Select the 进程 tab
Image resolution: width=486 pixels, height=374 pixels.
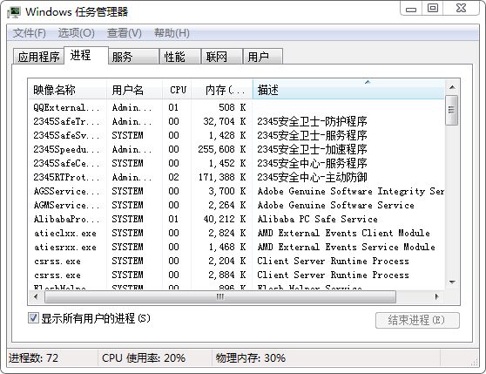pos(86,55)
